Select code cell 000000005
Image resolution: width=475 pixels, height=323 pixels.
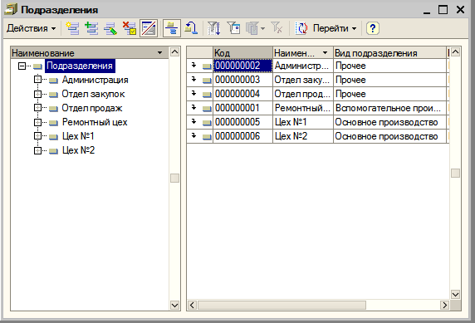[x=242, y=122]
